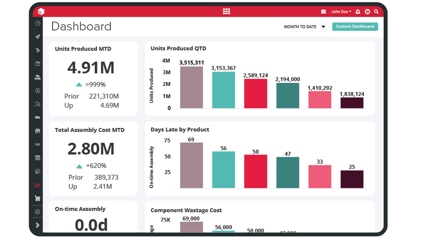Viewport: 432px width, 243px height.
Task: Click the notifications bell icon
Action: (358, 11)
